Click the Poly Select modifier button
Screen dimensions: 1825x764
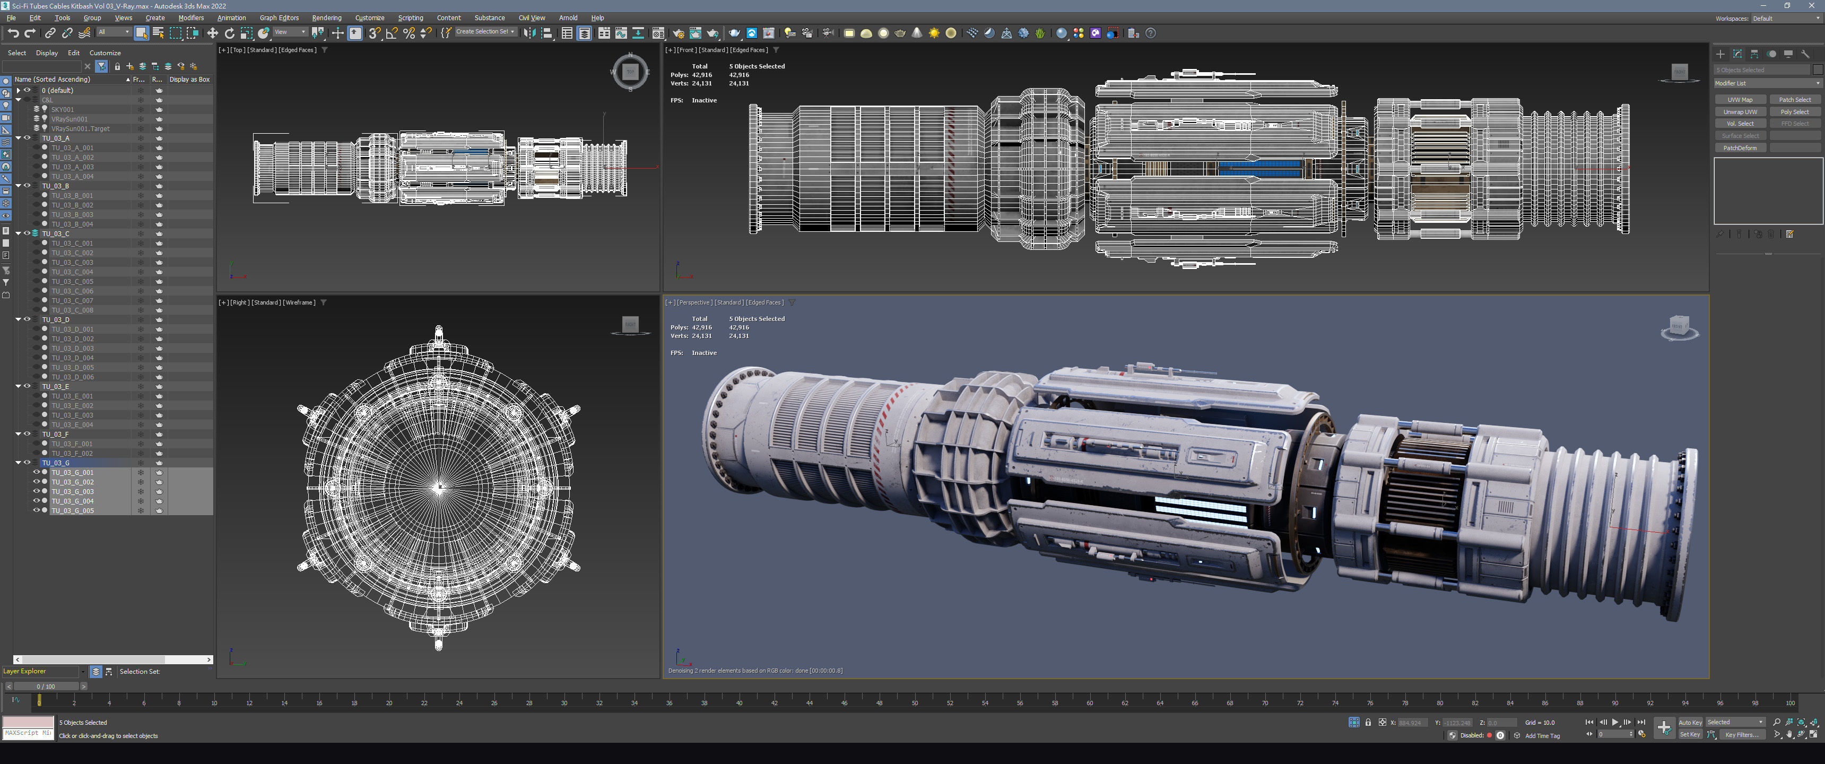click(x=1795, y=112)
